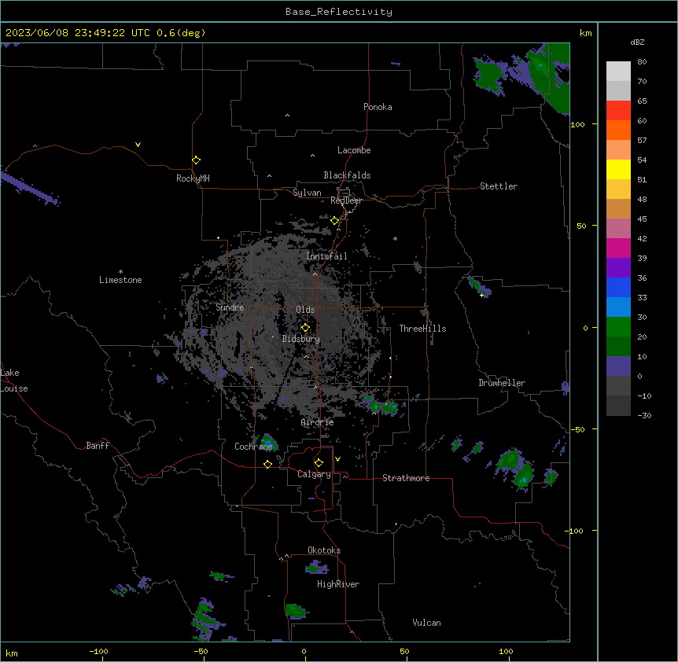Click the 2023/06/08 23:49:22 UTC timestamp

[78, 33]
